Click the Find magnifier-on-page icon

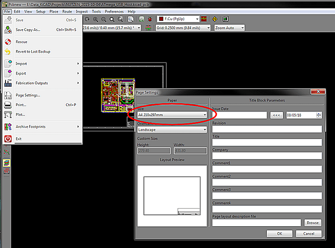130,19
